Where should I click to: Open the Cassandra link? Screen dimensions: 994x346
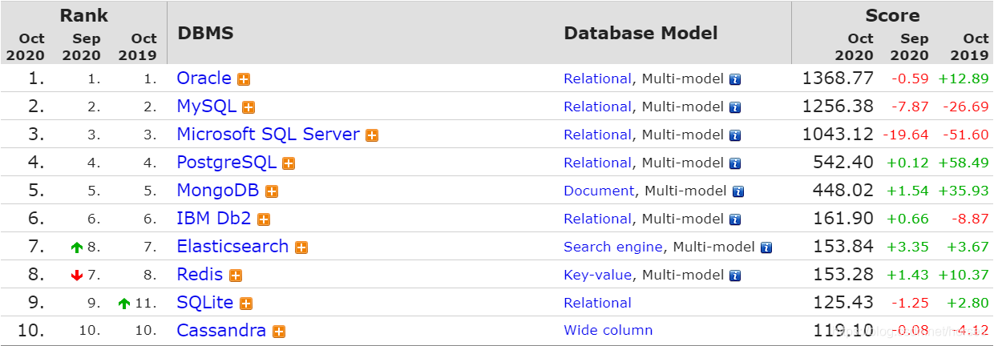click(x=222, y=331)
